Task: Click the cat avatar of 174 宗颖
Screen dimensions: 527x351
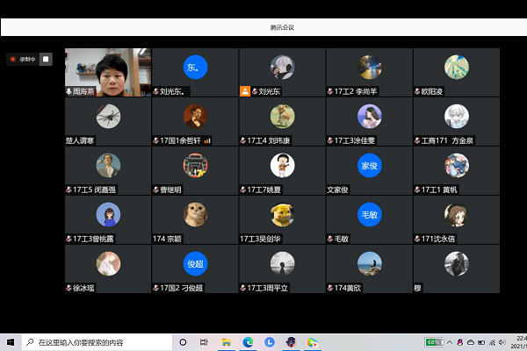Action: pos(195,214)
